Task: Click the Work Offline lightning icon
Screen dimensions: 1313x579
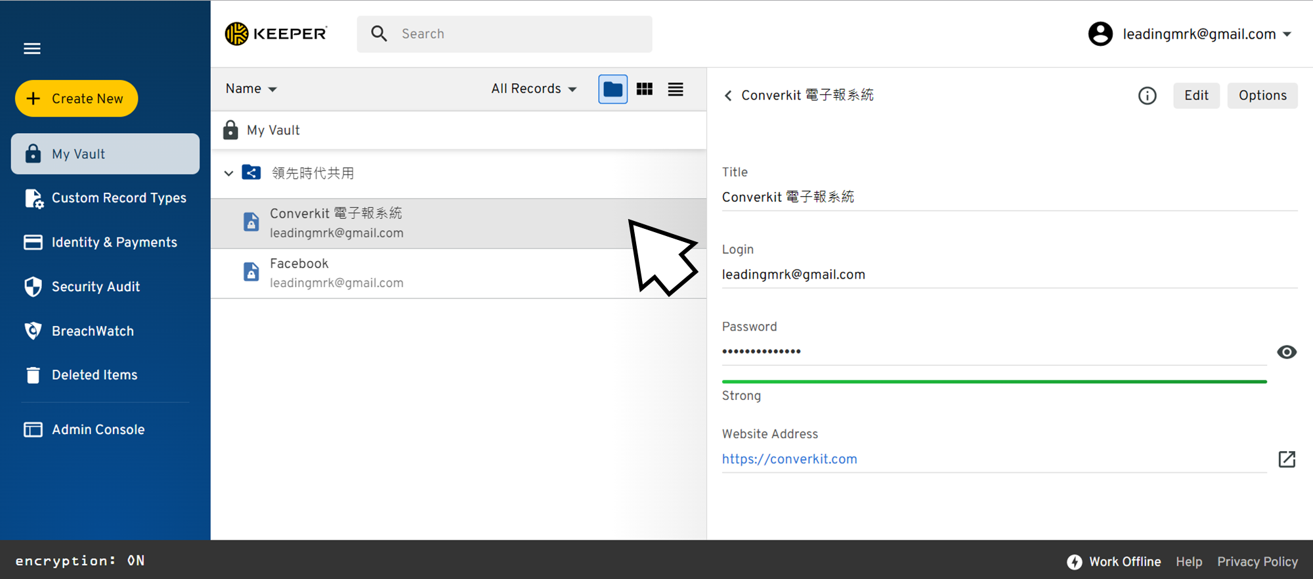Action: tap(1074, 562)
